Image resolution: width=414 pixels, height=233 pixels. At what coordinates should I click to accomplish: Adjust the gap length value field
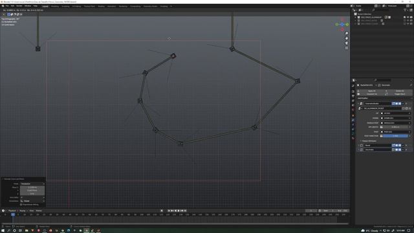pyautogui.click(x=395, y=127)
